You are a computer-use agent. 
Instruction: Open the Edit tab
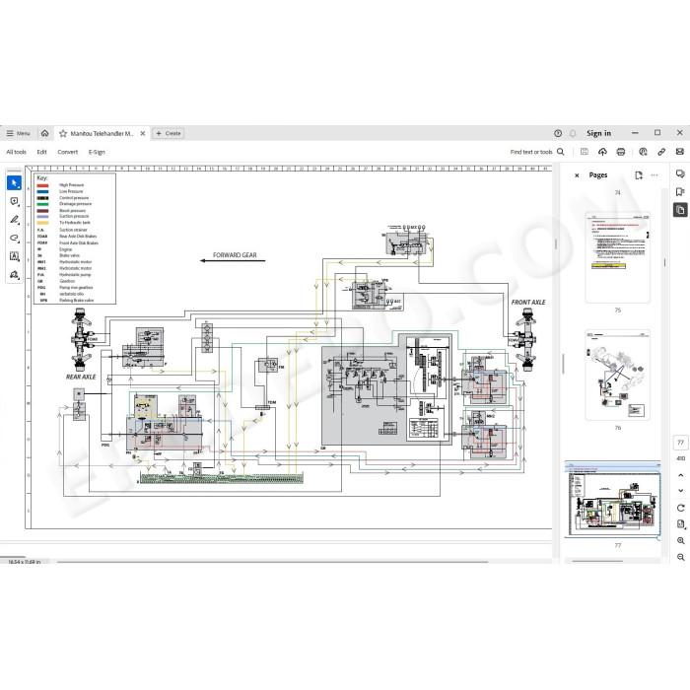[41, 152]
